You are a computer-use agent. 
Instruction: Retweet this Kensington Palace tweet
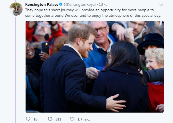coord(50,119)
